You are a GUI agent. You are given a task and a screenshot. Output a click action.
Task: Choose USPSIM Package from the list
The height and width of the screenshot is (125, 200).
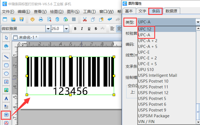click(x=167, y=116)
